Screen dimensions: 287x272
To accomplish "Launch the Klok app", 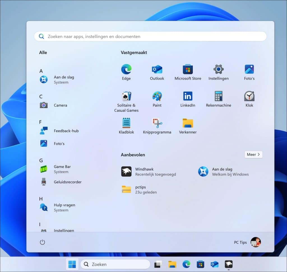I will click(249, 99).
